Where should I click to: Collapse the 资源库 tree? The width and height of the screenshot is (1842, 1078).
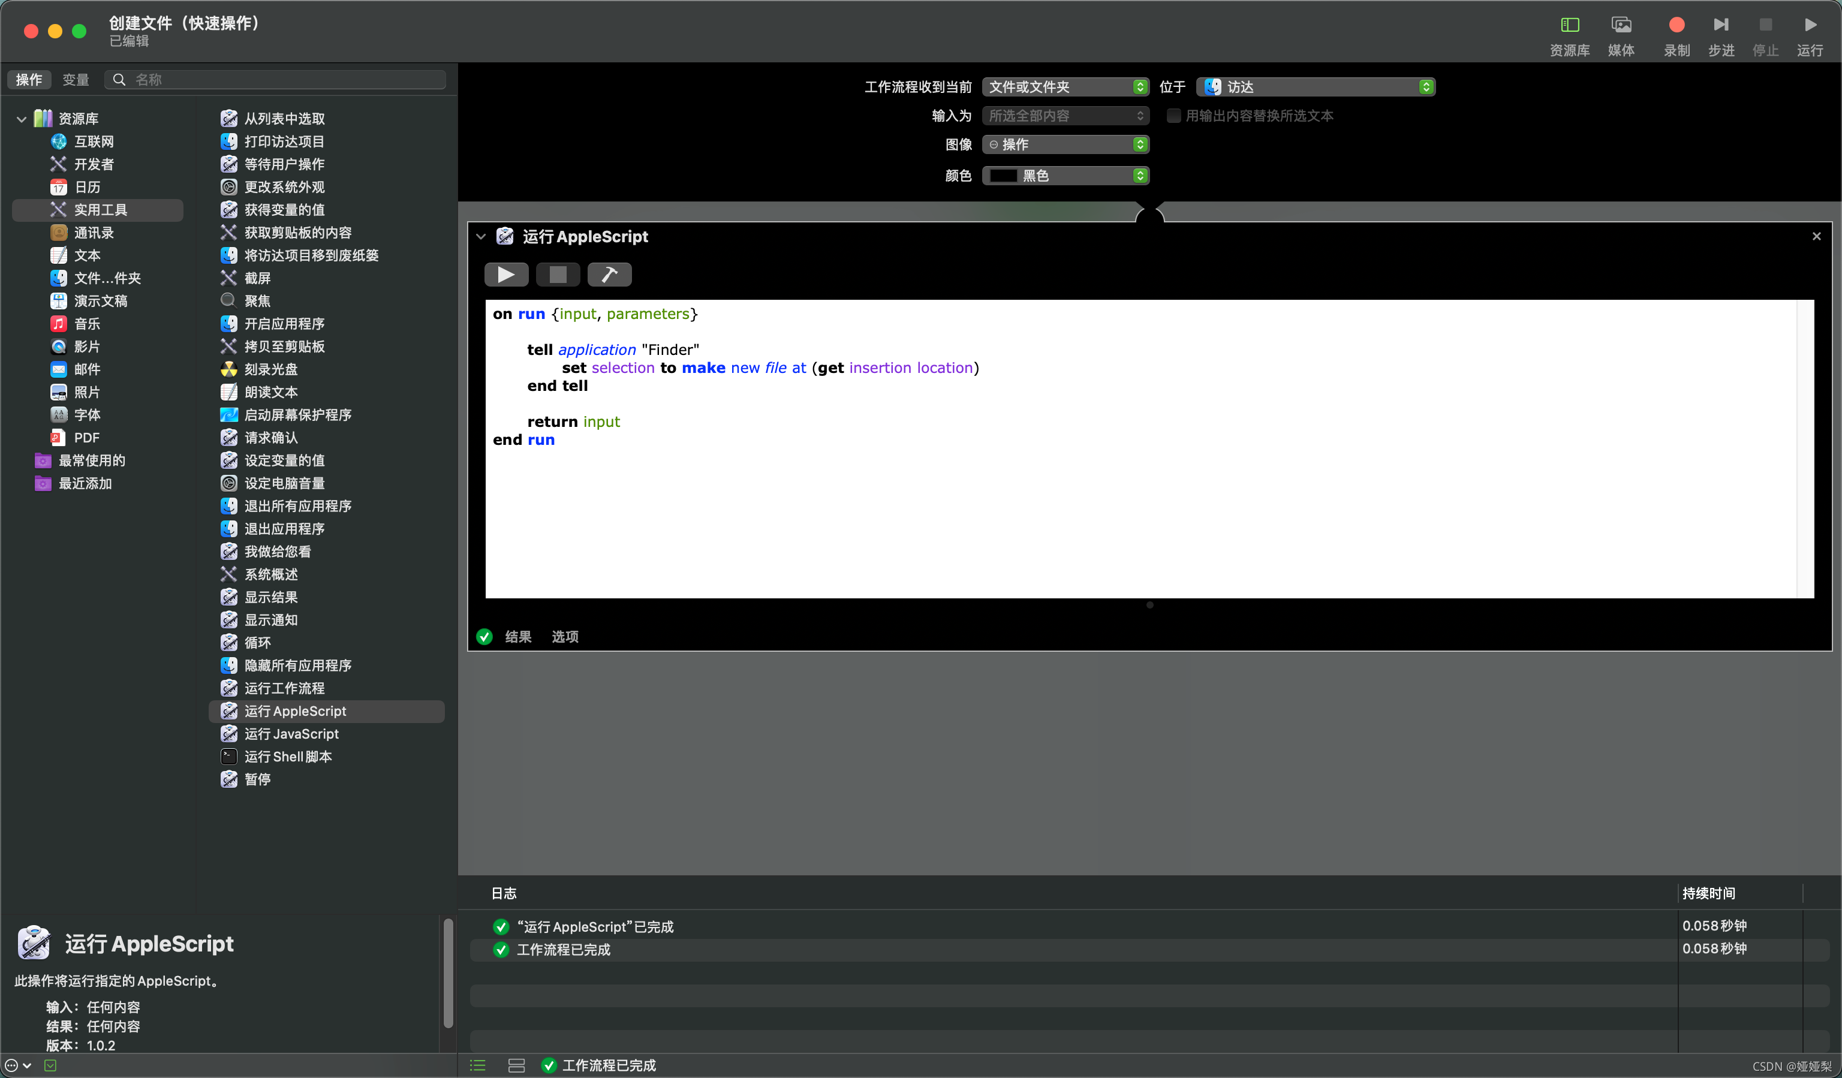[21, 118]
